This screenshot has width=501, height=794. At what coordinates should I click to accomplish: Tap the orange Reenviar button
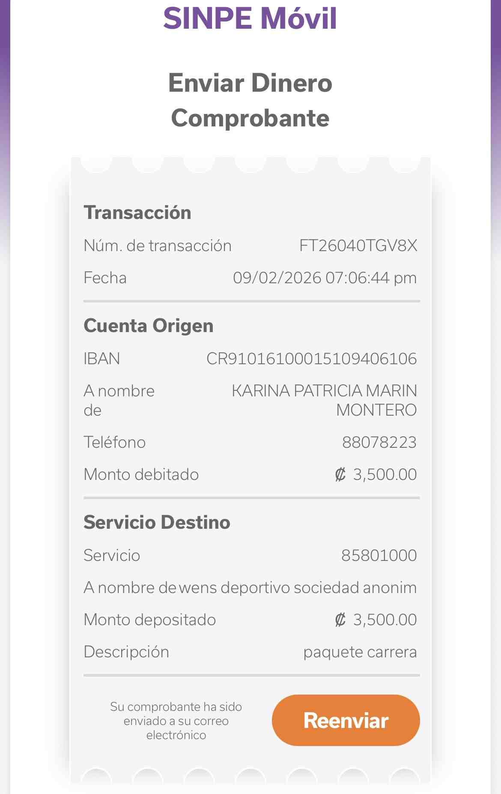(x=346, y=720)
